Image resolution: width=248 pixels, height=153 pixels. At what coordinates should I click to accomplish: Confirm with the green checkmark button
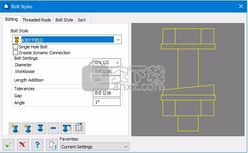9,145
